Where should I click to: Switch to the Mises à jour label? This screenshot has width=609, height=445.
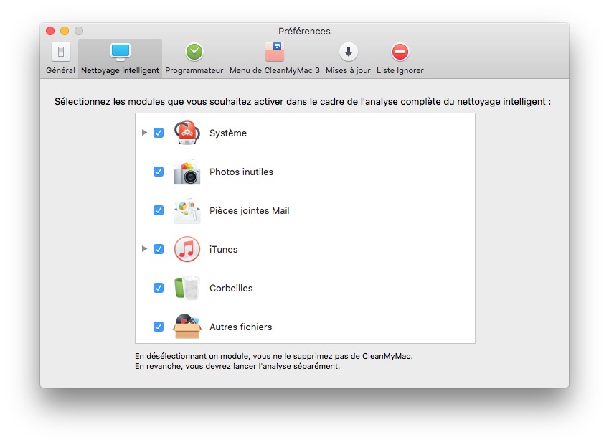[x=348, y=71]
